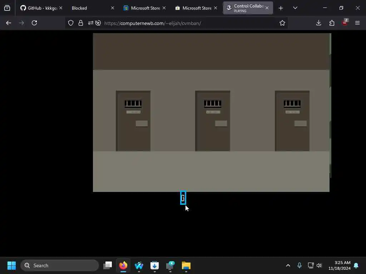Activate Firefox in the taskbar

coord(123,265)
